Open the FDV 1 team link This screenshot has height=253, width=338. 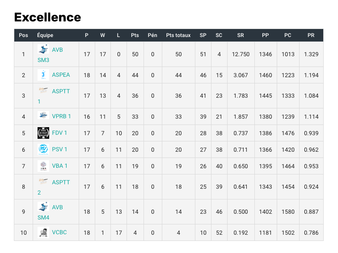click(59, 133)
